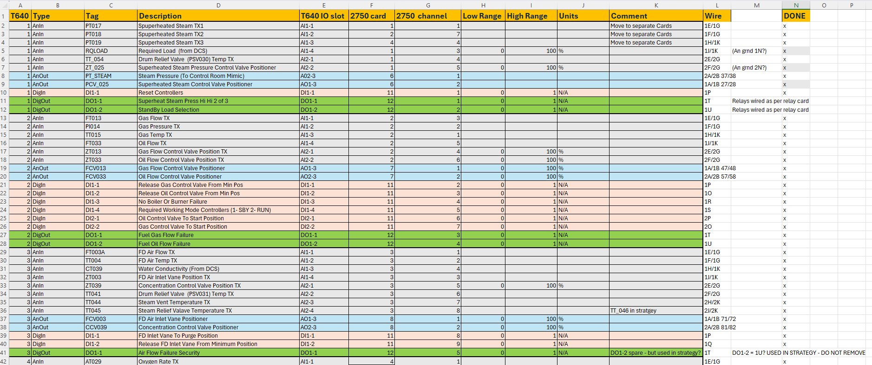Select the Fuel Oil Flow Failure cell

click(x=218, y=244)
